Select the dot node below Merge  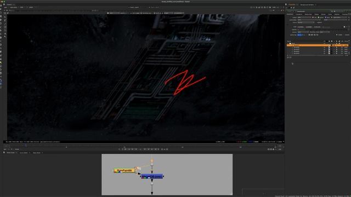(152, 183)
